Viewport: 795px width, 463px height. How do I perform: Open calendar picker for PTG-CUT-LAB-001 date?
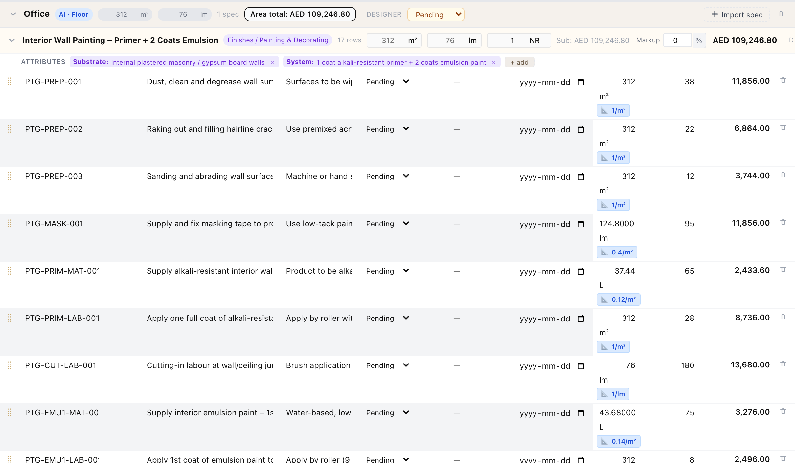(581, 366)
